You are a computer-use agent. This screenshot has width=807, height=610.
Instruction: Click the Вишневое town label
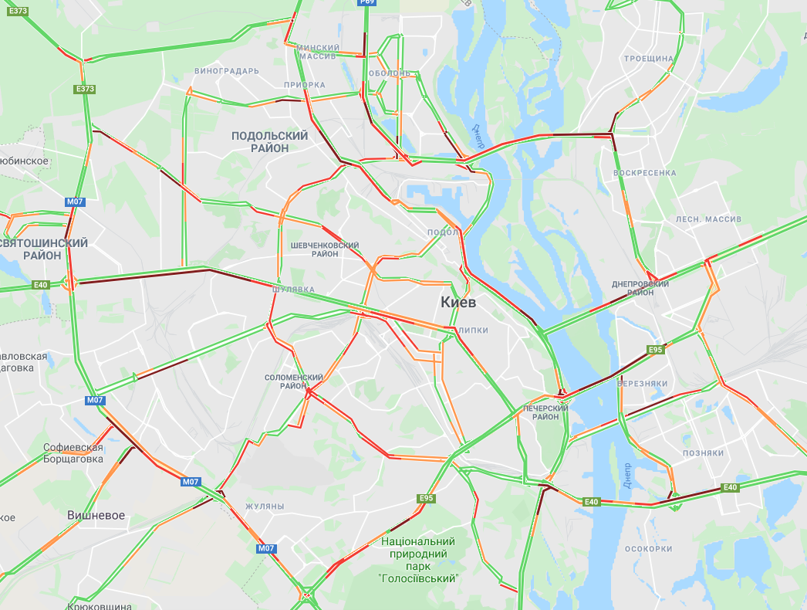tap(96, 515)
